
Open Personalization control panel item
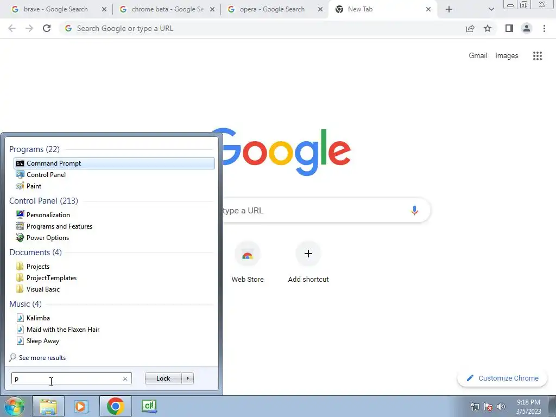click(114, 215)
